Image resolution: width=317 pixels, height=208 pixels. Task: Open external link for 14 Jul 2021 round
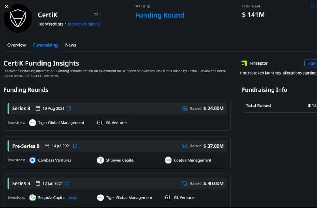[75, 146]
